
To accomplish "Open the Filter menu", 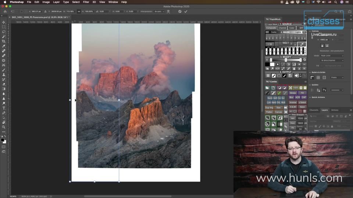I will 86,2.
